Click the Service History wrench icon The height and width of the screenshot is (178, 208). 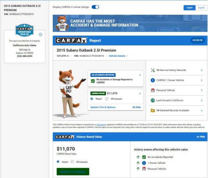[153, 70]
